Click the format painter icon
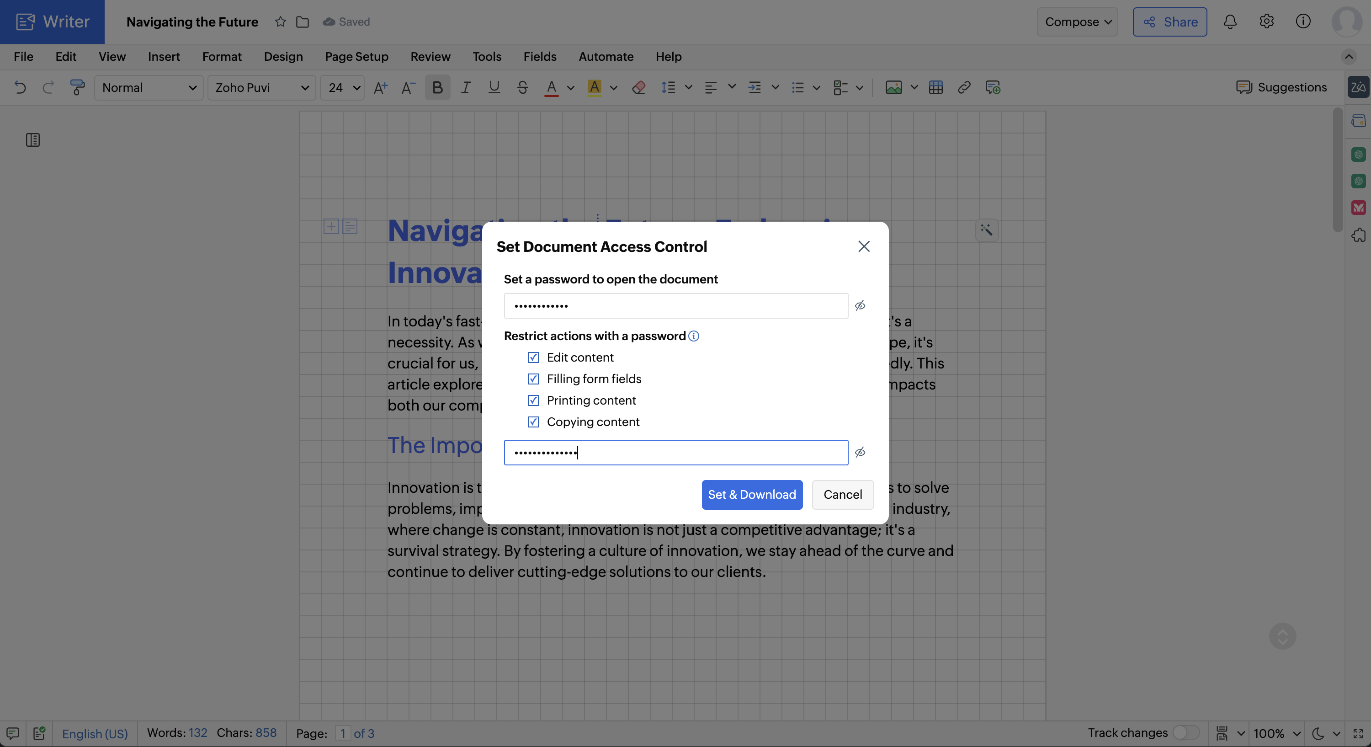 pyautogui.click(x=77, y=87)
